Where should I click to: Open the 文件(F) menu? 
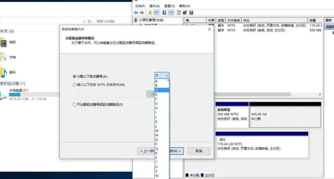point(140,6)
